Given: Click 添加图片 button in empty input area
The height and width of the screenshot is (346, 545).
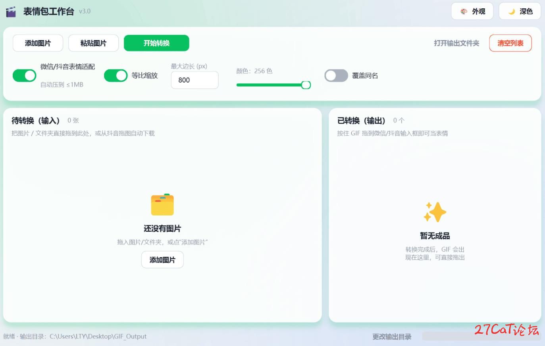Looking at the screenshot, I should [x=162, y=259].
